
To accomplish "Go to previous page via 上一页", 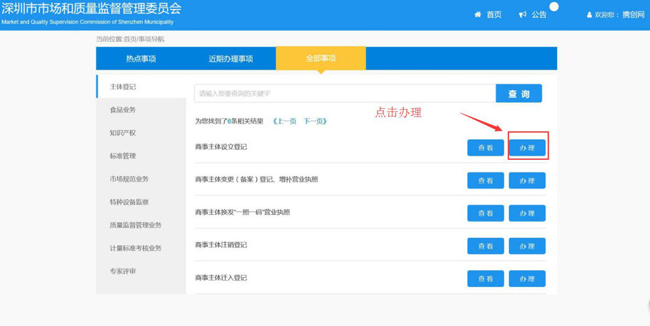I will click(284, 121).
